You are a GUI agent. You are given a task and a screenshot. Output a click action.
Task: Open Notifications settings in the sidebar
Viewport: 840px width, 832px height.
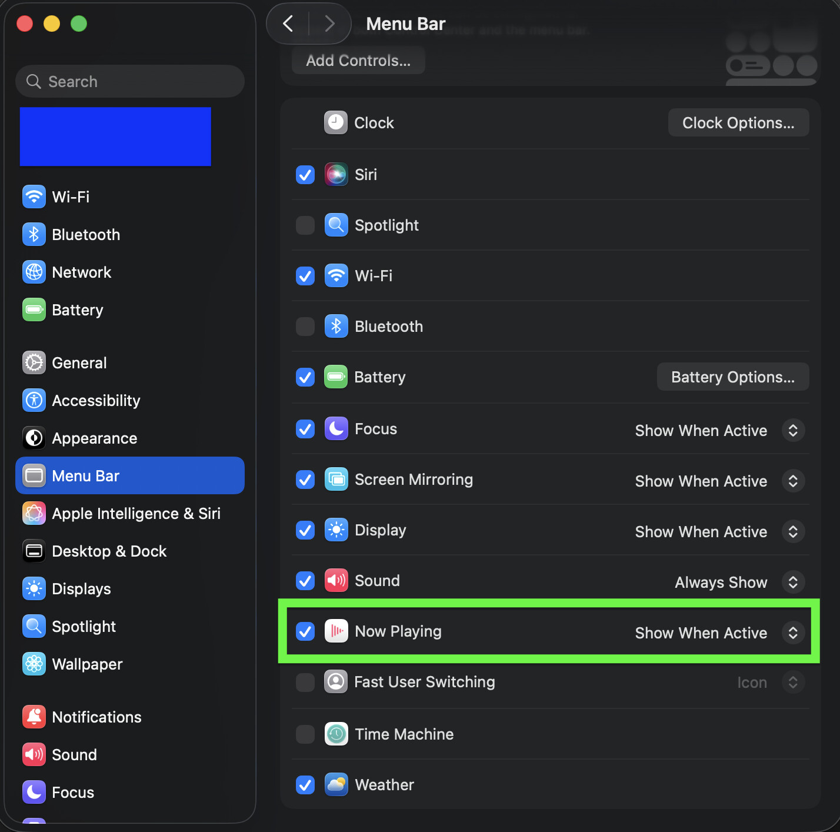130,717
